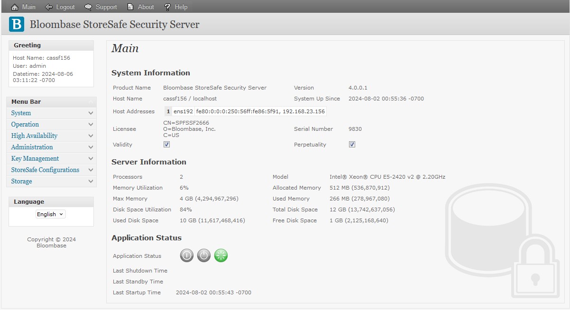The width and height of the screenshot is (570, 310).
Task: Expand the Administration menu chevron
Action: pyautogui.click(x=91, y=147)
